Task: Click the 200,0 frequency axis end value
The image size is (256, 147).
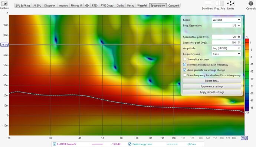Action: coord(244,138)
